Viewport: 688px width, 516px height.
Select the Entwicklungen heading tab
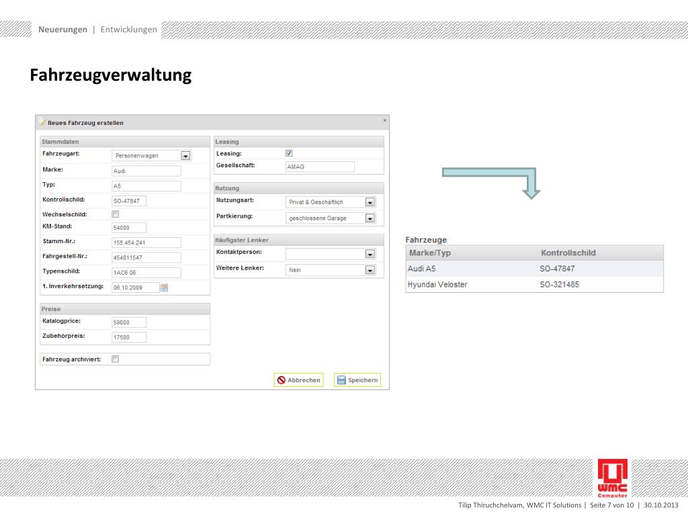click(128, 30)
